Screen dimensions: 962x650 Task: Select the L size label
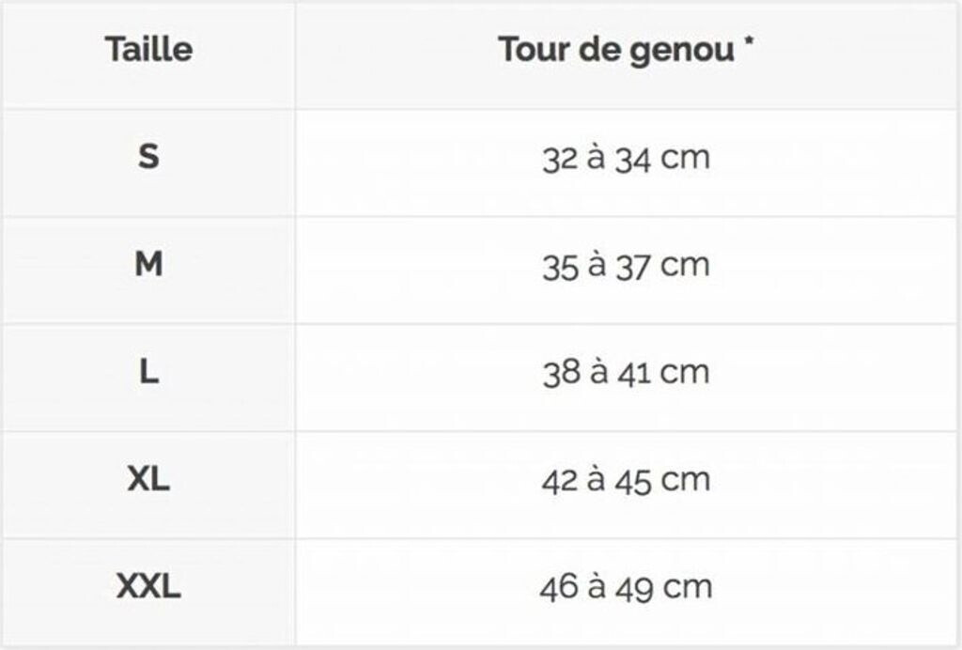tap(148, 373)
